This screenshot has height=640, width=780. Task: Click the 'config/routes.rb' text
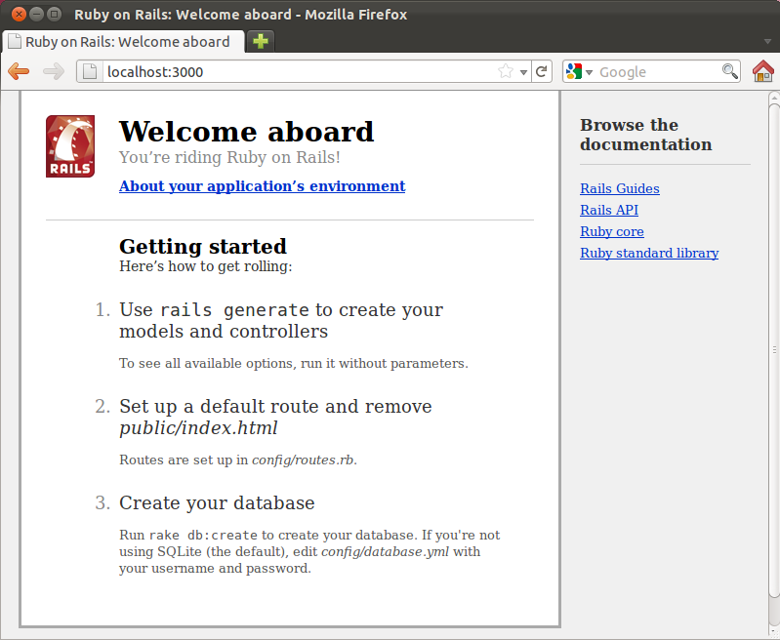pos(303,460)
